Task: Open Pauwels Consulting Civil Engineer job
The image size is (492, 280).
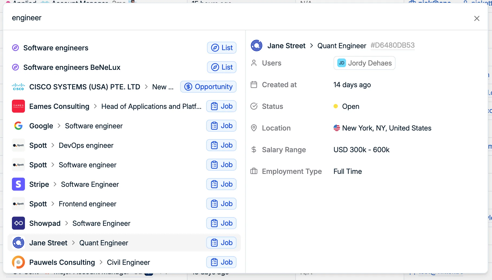Action: pyautogui.click(x=124, y=262)
